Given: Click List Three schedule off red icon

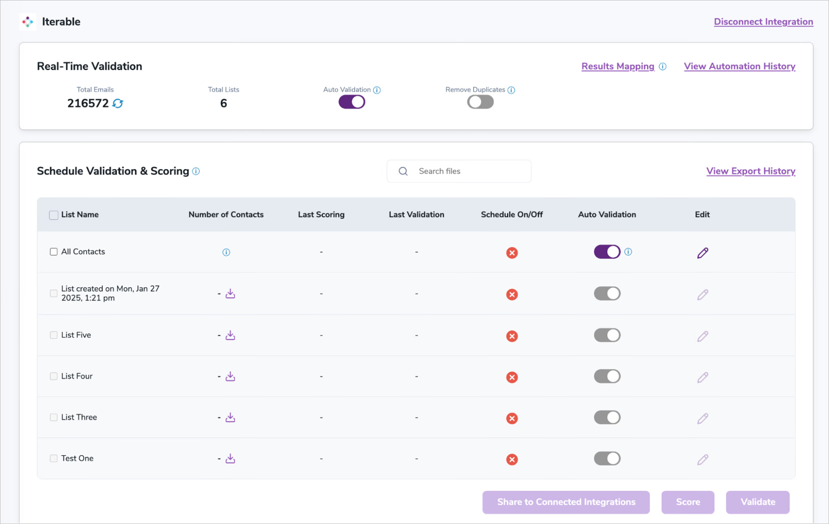Looking at the screenshot, I should click(x=512, y=418).
